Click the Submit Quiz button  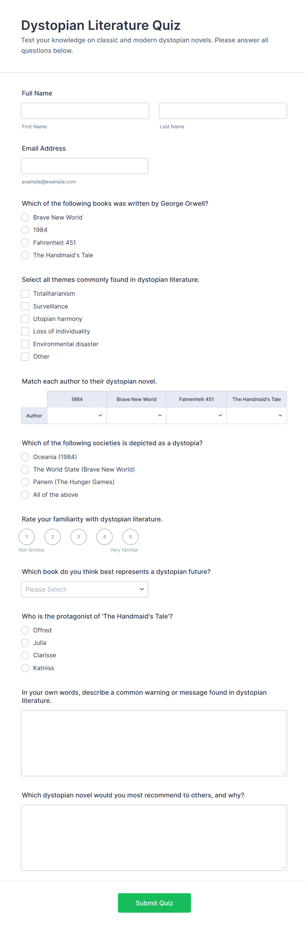[x=154, y=903]
